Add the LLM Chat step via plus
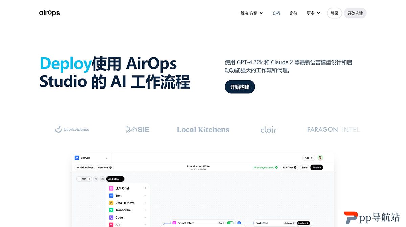 (145, 188)
